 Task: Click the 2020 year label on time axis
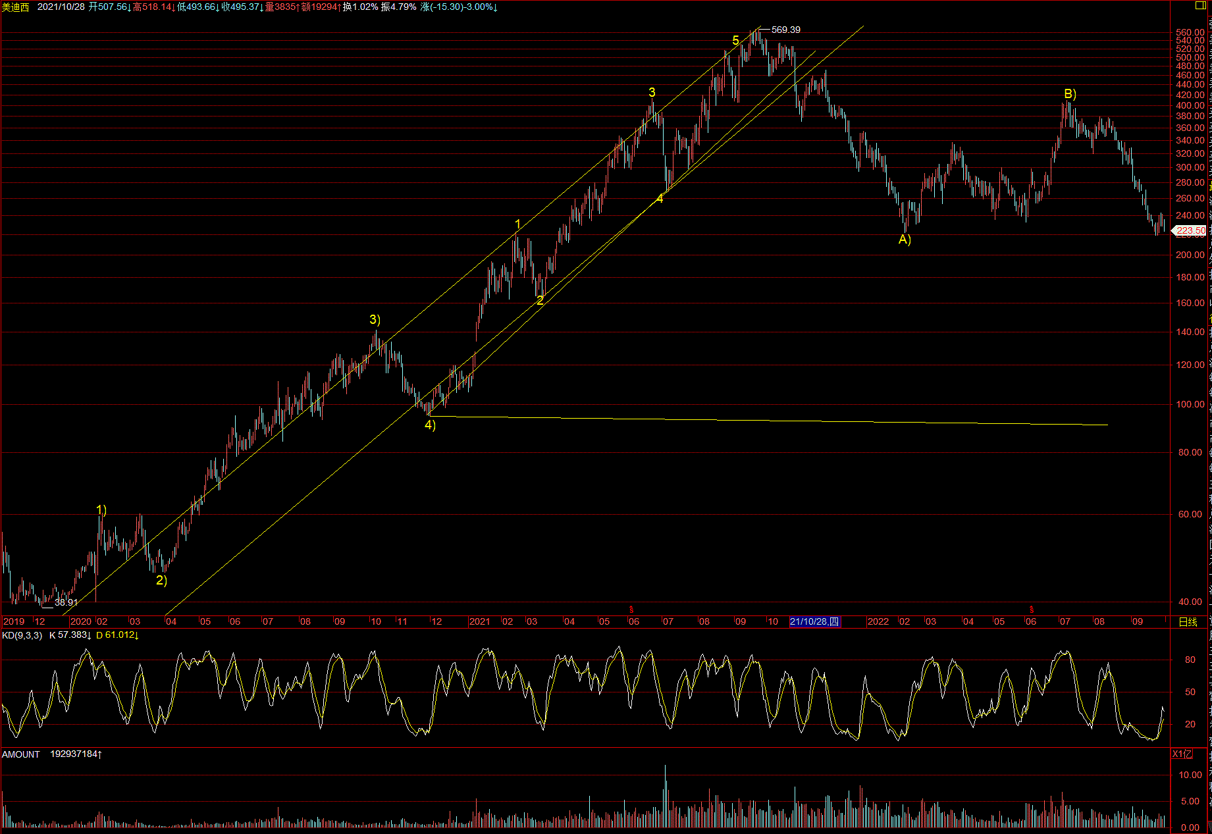tap(81, 622)
